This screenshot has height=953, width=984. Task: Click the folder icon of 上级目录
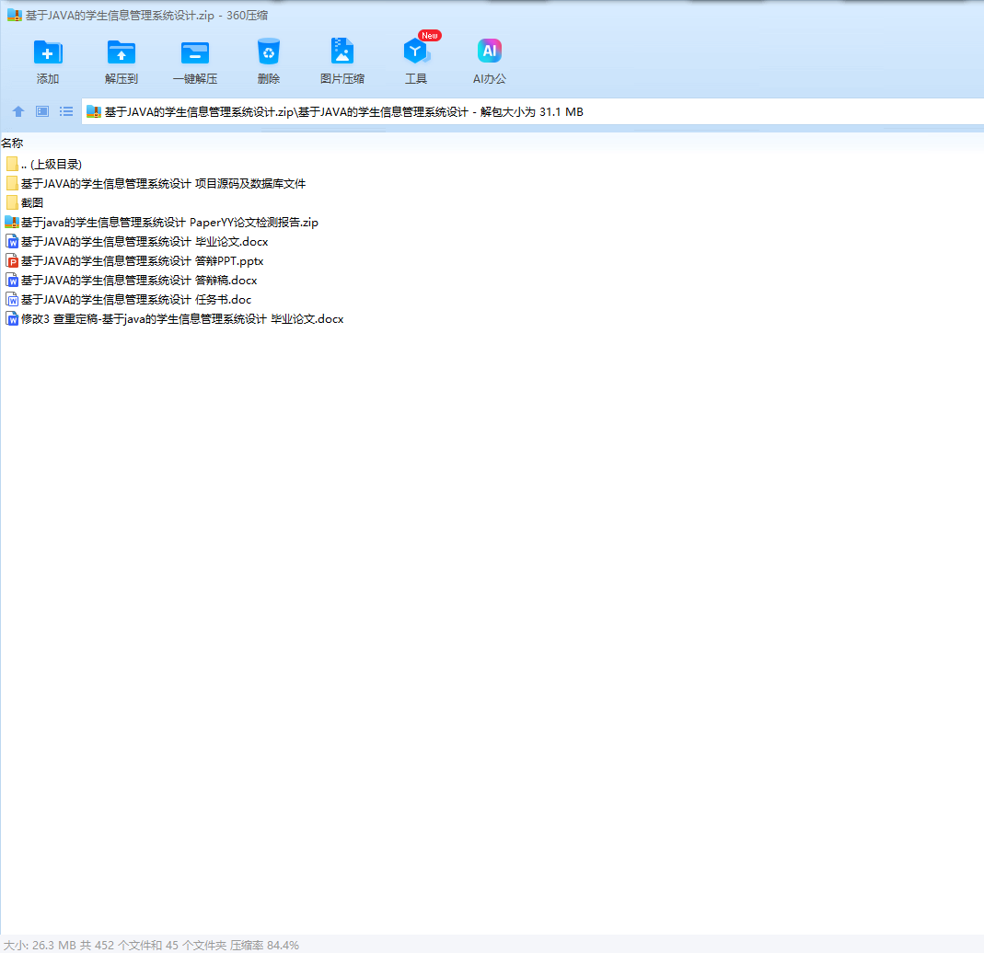[12, 165]
